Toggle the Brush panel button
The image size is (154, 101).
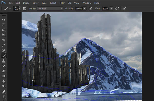(x=25, y=9)
